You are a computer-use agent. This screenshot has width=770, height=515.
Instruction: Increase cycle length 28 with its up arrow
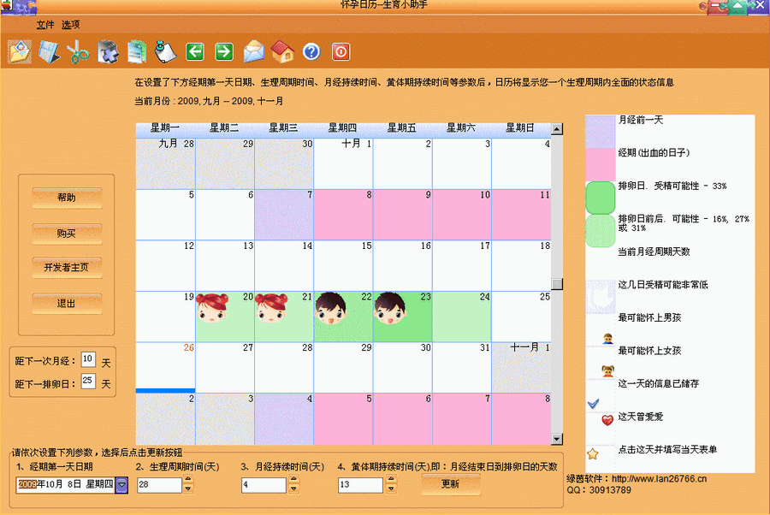(x=187, y=479)
